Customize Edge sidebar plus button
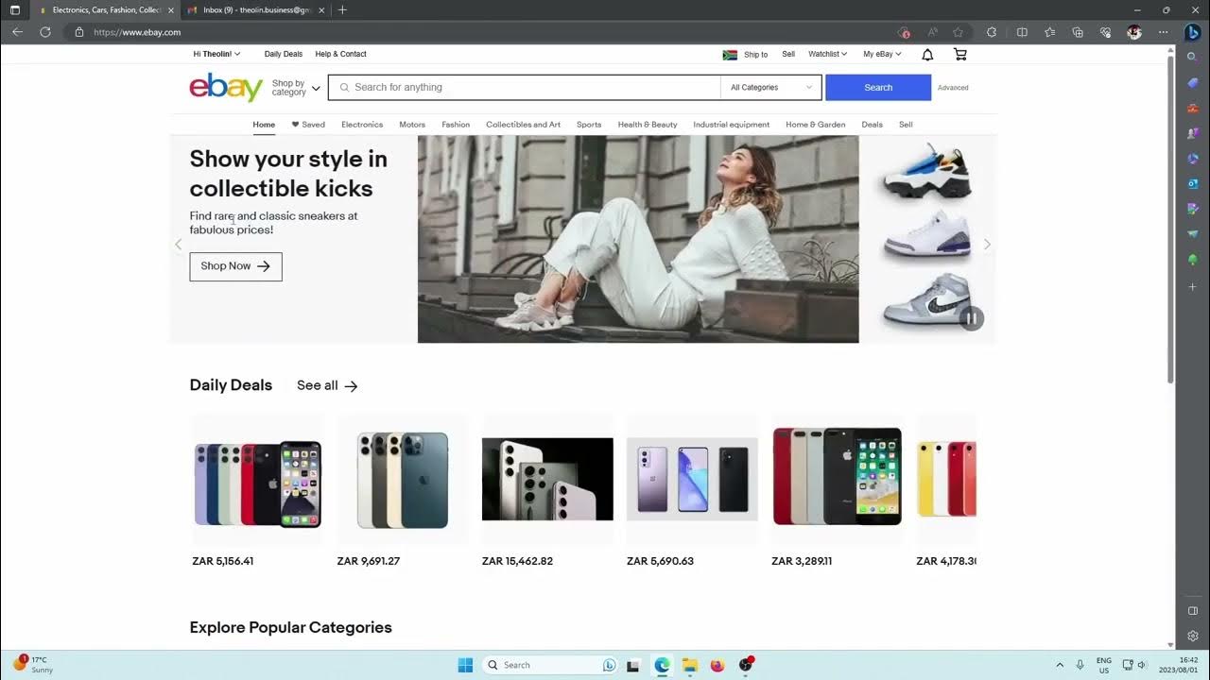This screenshot has height=680, width=1210. pos(1192,286)
